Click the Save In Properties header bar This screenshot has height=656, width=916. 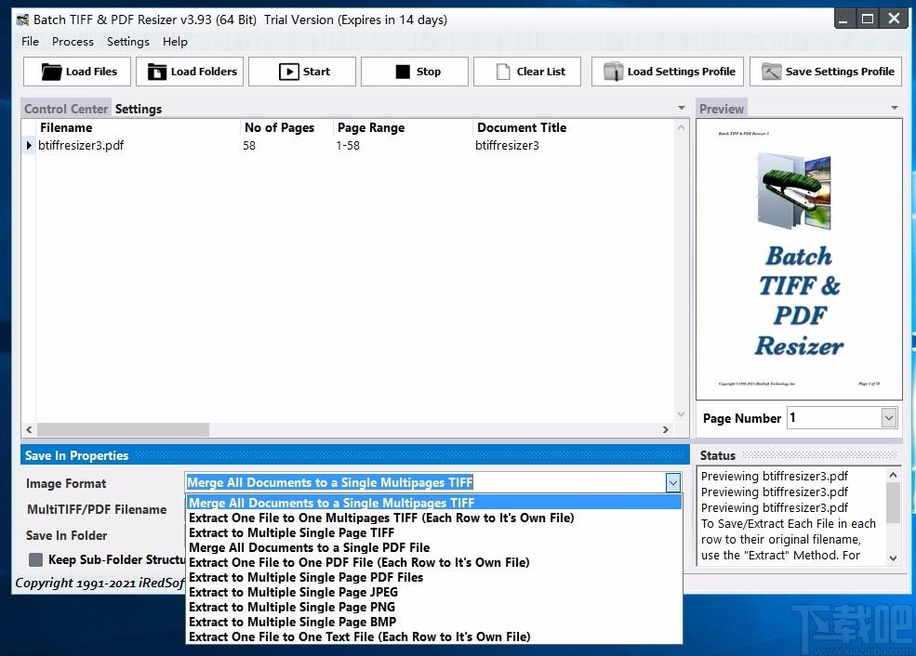[x=354, y=455]
